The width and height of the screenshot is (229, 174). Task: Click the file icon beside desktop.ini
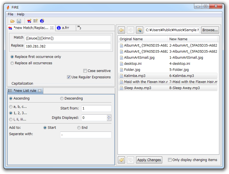[x=121, y=64]
